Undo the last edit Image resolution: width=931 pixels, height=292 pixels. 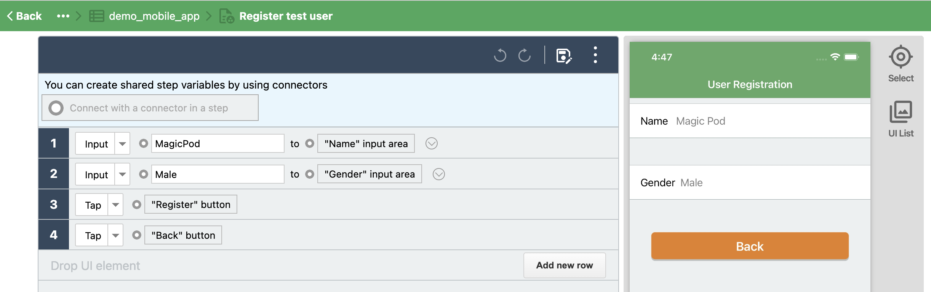500,56
